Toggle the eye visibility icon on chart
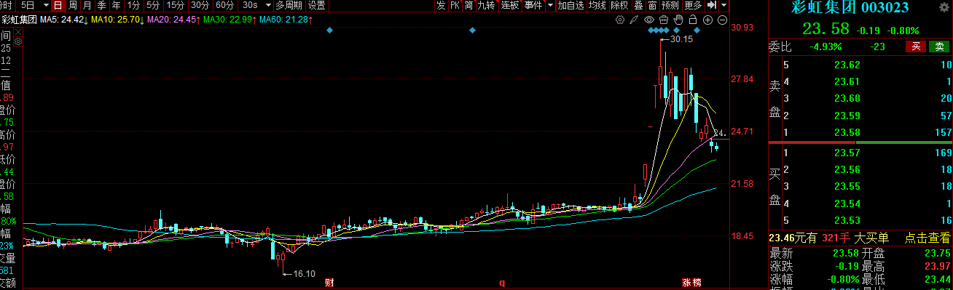This screenshot has height=290, width=953. [649, 20]
